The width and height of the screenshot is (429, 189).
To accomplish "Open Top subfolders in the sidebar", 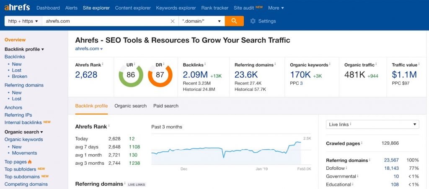I will (20, 169).
